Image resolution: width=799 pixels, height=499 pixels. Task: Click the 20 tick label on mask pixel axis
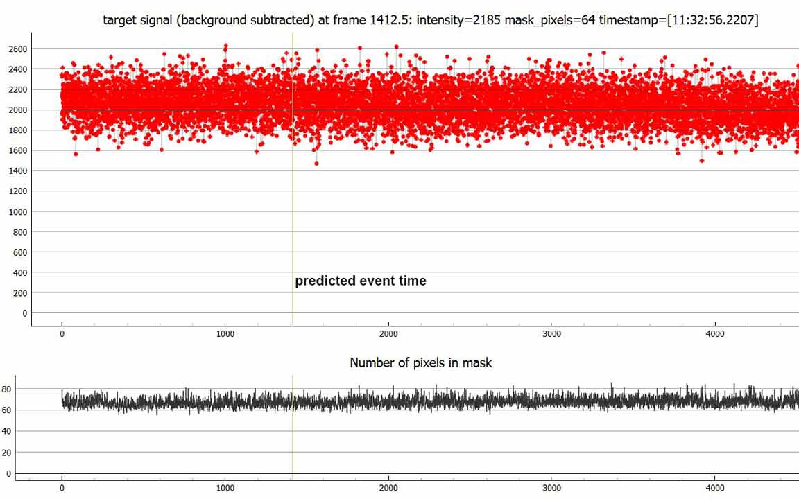click(6, 452)
